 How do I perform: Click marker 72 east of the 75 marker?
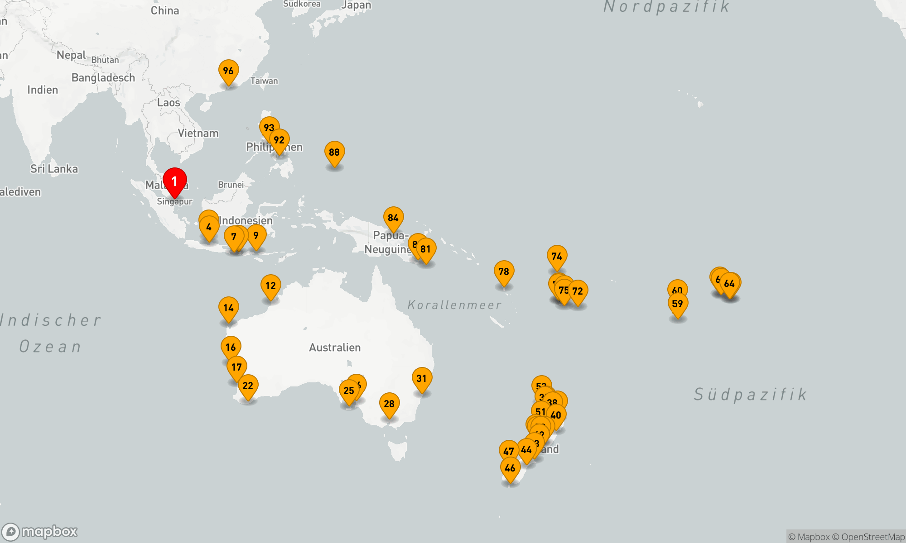point(578,291)
